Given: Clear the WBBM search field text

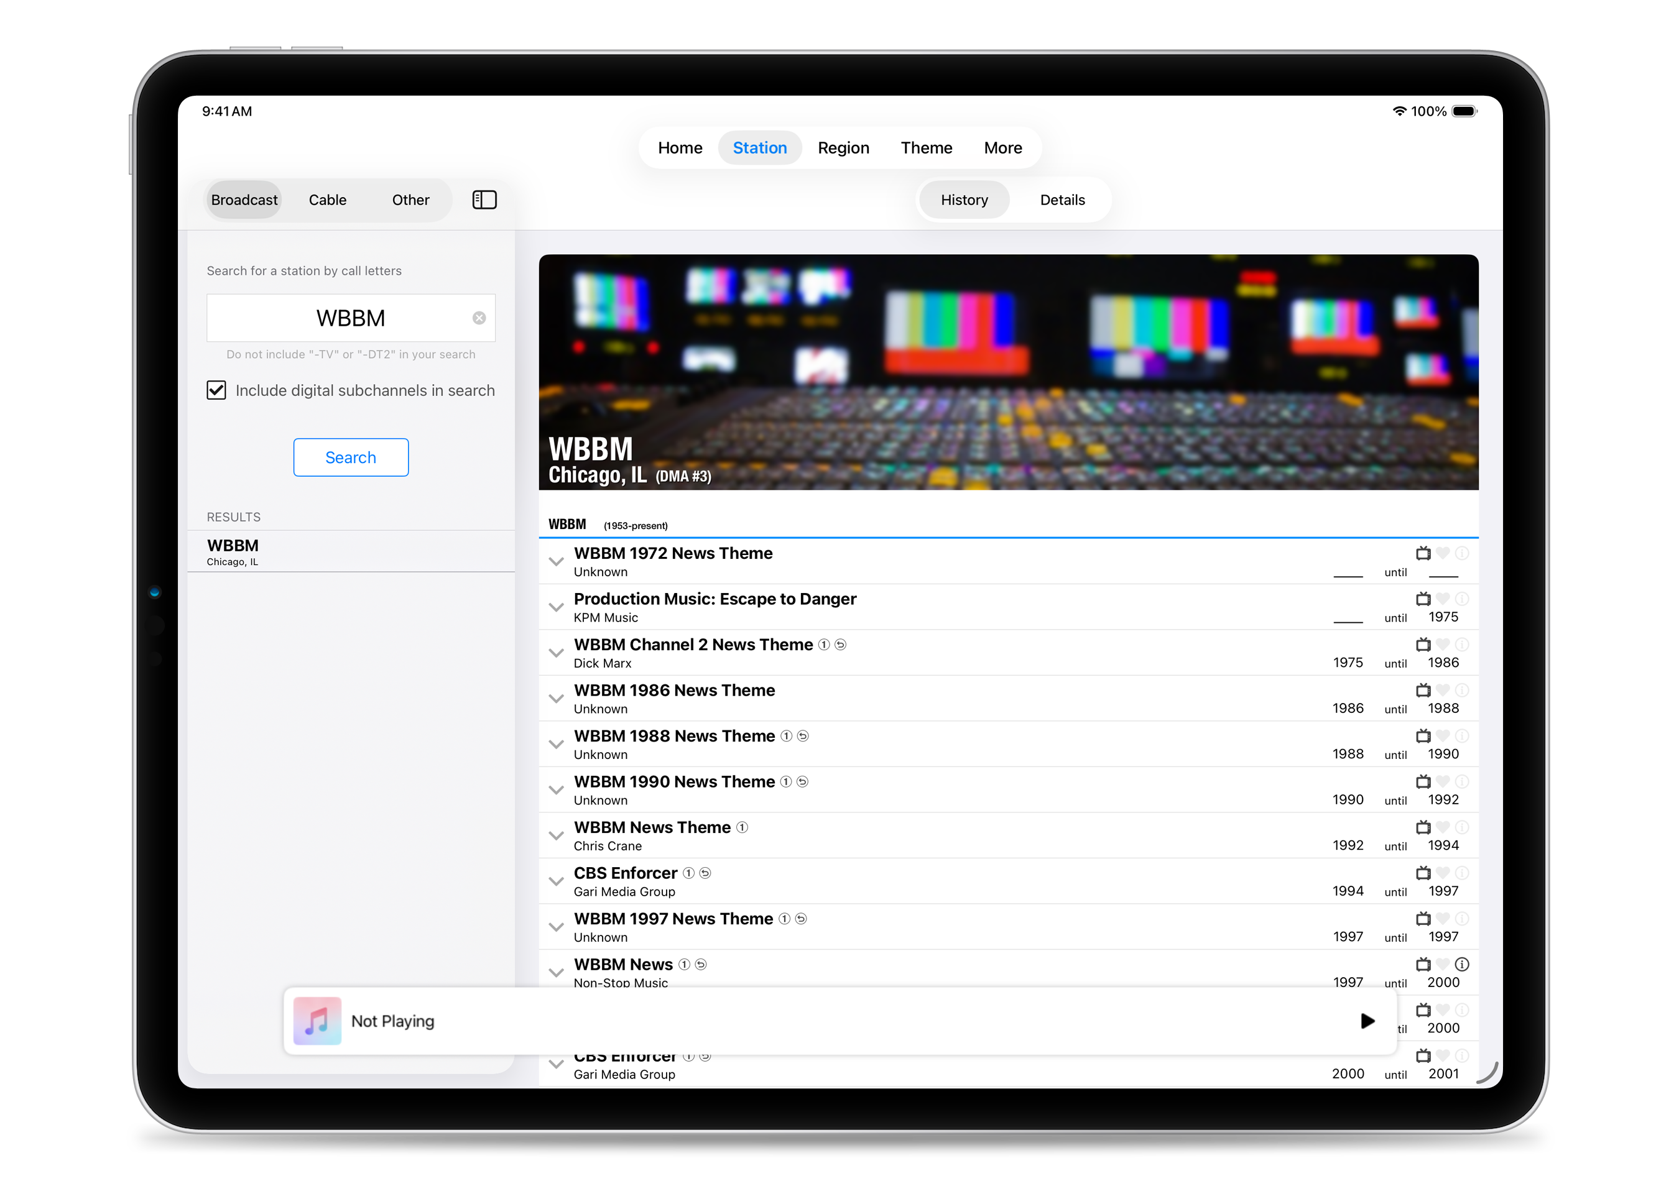Looking at the screenshot, I should tap(479, 318).
